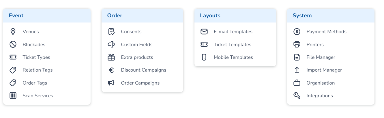Image resolution: width=384 pixels, height=118 pixels.
Task: Click the Order Campaigns megaphone icon
Action: [111, 83]
